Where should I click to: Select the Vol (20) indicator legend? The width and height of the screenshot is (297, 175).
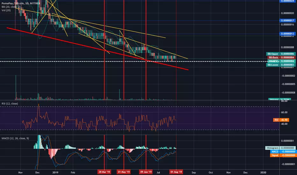[x=6, y=10]
